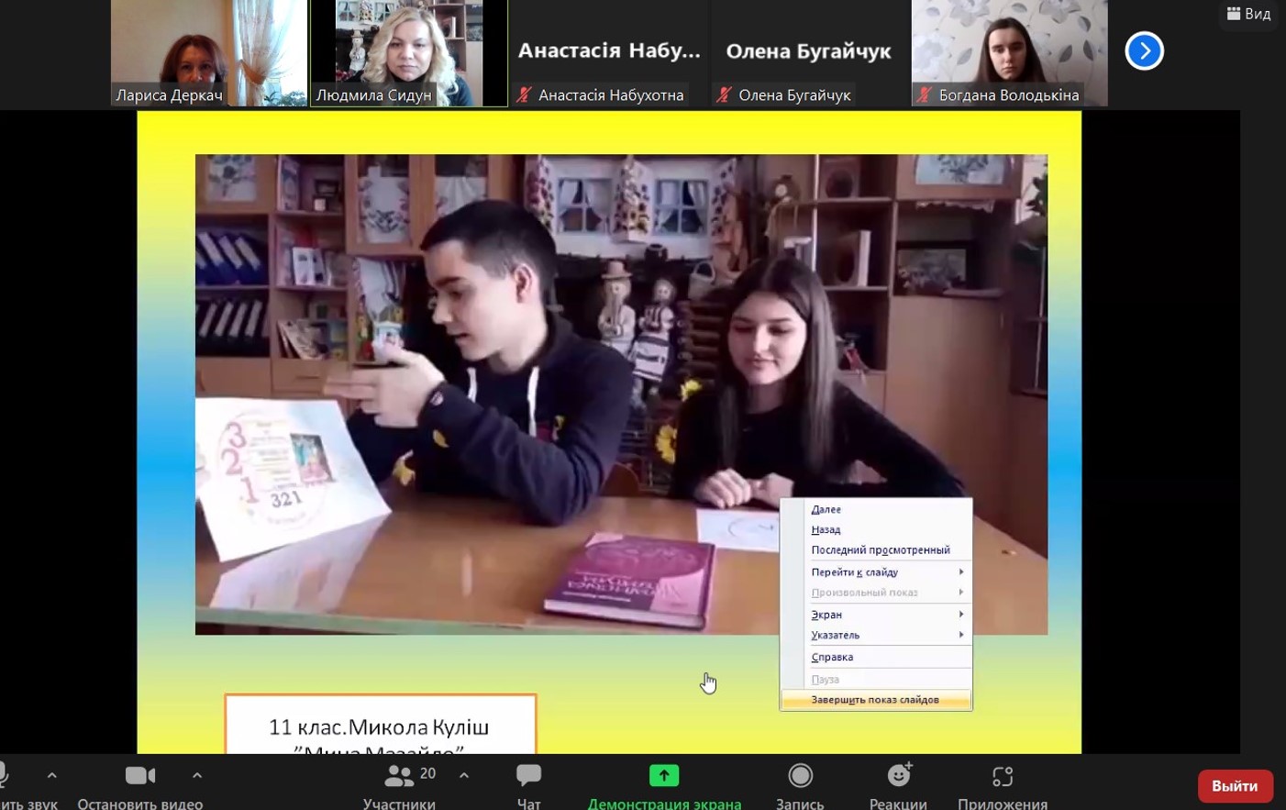Viewport: 1286px width, 810px height.
Task: Open the Apps (Приложения) icon
Action: pyautogui.click(x=1002, y=776)
